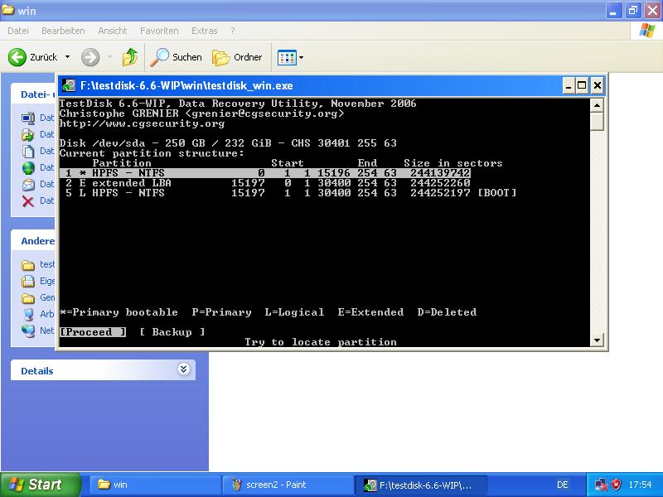
Task: Click the Arbeitsplatz computer icon in sidebar
Action: click(28, 315)
